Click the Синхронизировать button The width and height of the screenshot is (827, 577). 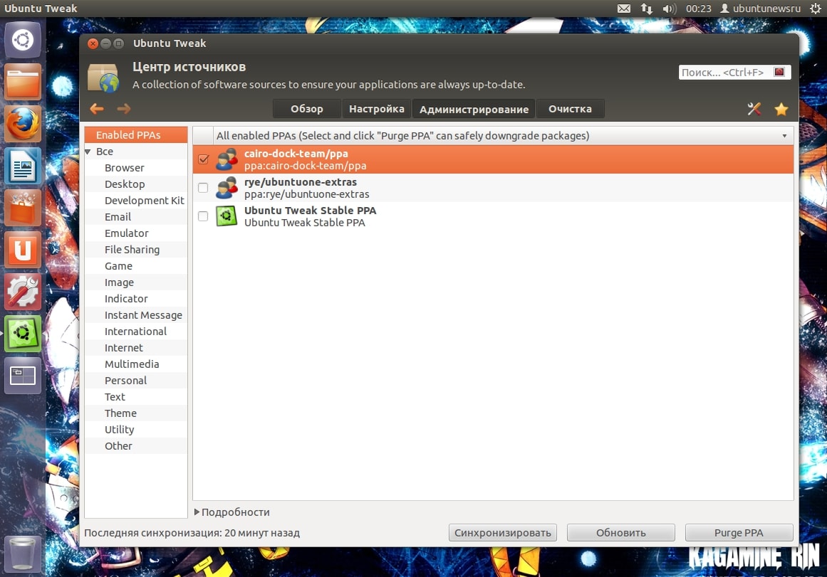click(x=503, y=533)
